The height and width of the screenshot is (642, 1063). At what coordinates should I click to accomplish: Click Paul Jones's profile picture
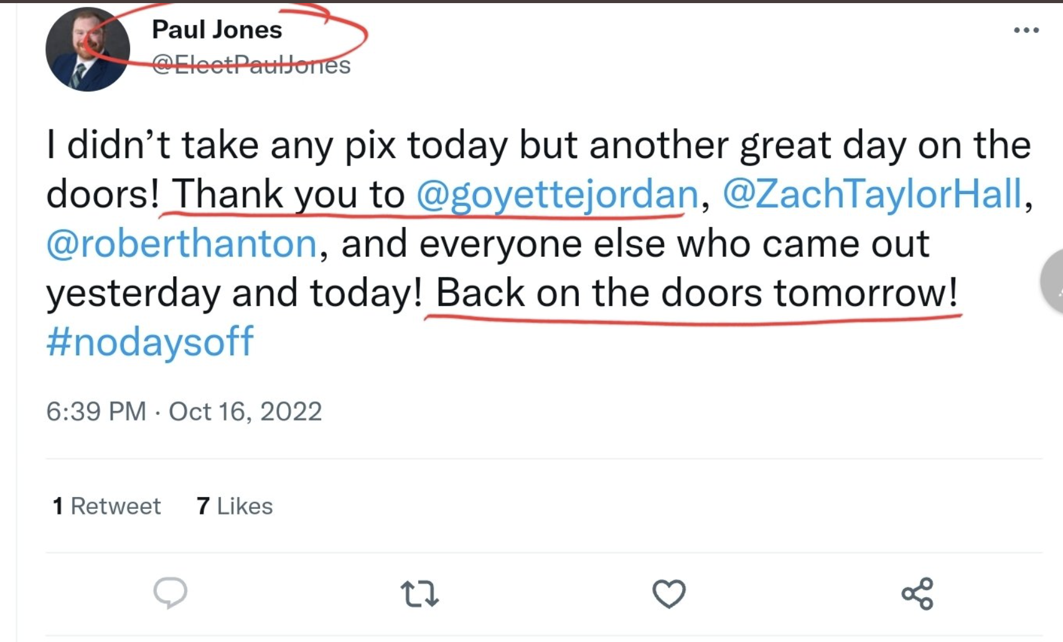tap(88, 50)
